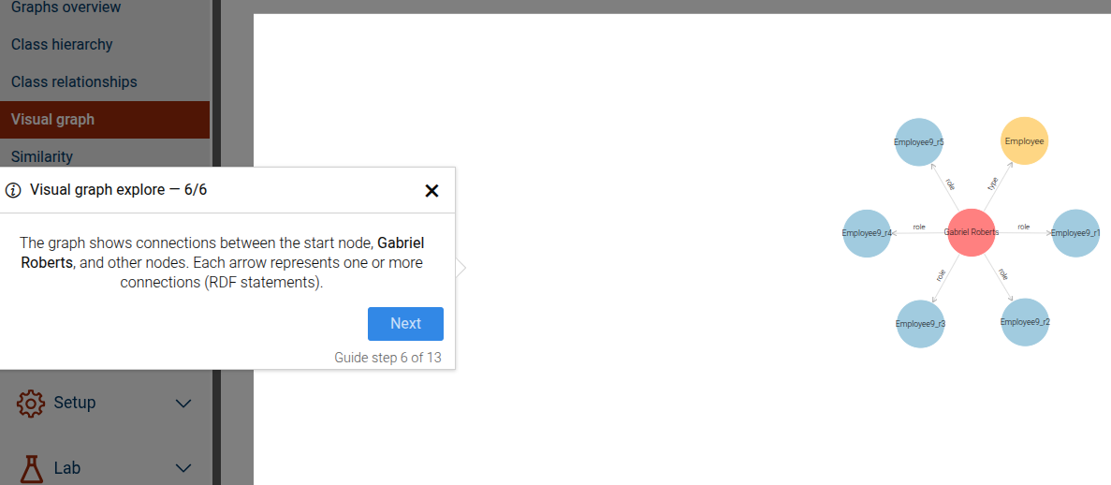Click the Lab flask icon

(31, 468)
